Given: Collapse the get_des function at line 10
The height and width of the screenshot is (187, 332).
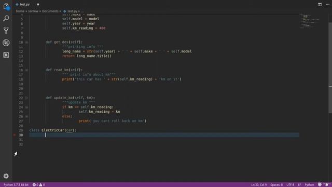Looking at the screenshot, I should click(x=26, y=43).
